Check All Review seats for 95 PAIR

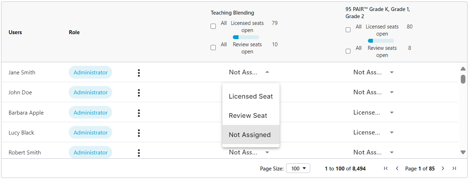pos(348,51)
